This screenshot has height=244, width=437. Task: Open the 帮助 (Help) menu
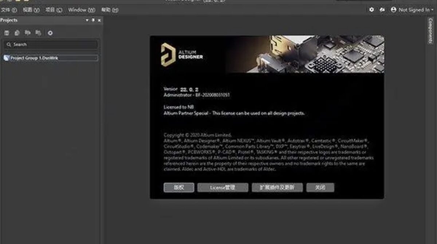[110, 10]
